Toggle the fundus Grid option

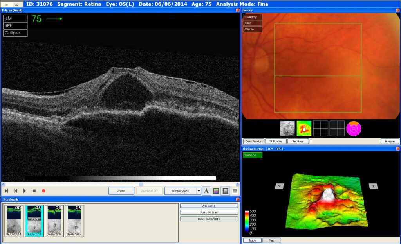(253, 23)
